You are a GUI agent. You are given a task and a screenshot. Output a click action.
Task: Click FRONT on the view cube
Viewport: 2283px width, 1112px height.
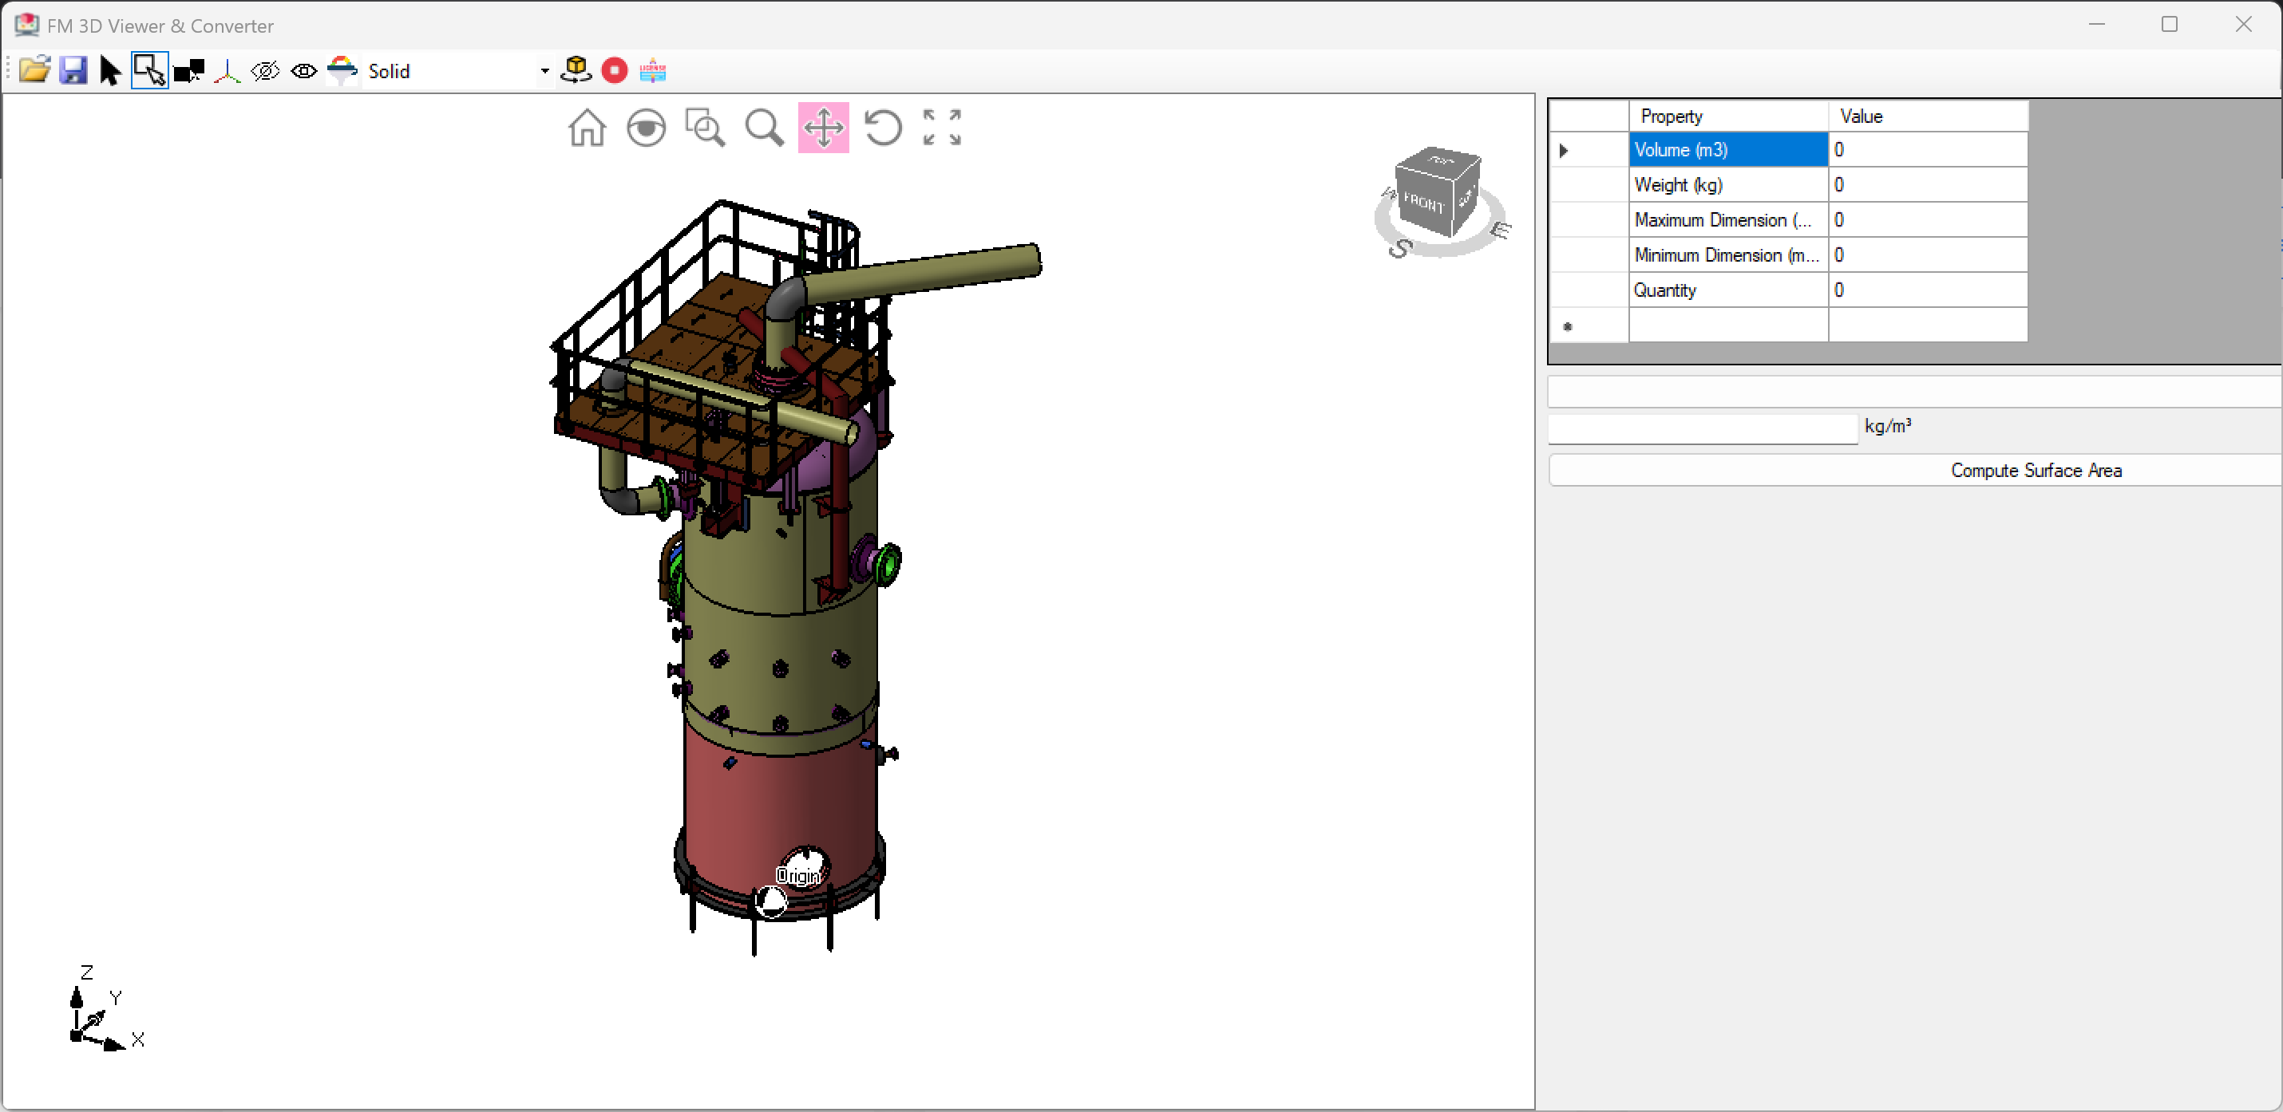(1424, 203)
